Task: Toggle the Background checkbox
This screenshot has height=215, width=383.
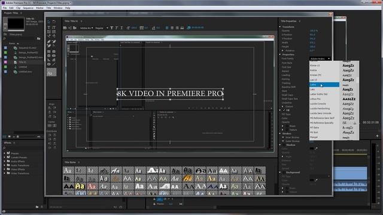Action: (284, 173)
